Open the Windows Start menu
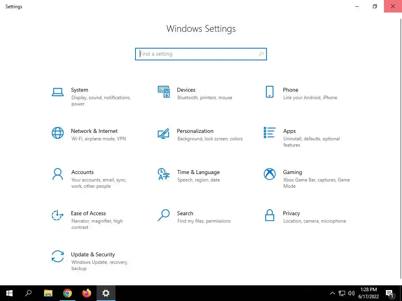Screen dimensions: 402x301 tap(9, 293)
